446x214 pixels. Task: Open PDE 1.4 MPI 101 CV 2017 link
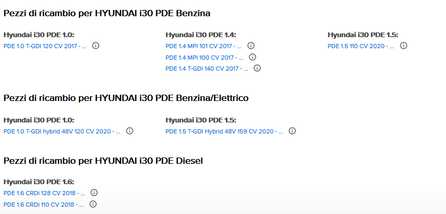[203, 46]
